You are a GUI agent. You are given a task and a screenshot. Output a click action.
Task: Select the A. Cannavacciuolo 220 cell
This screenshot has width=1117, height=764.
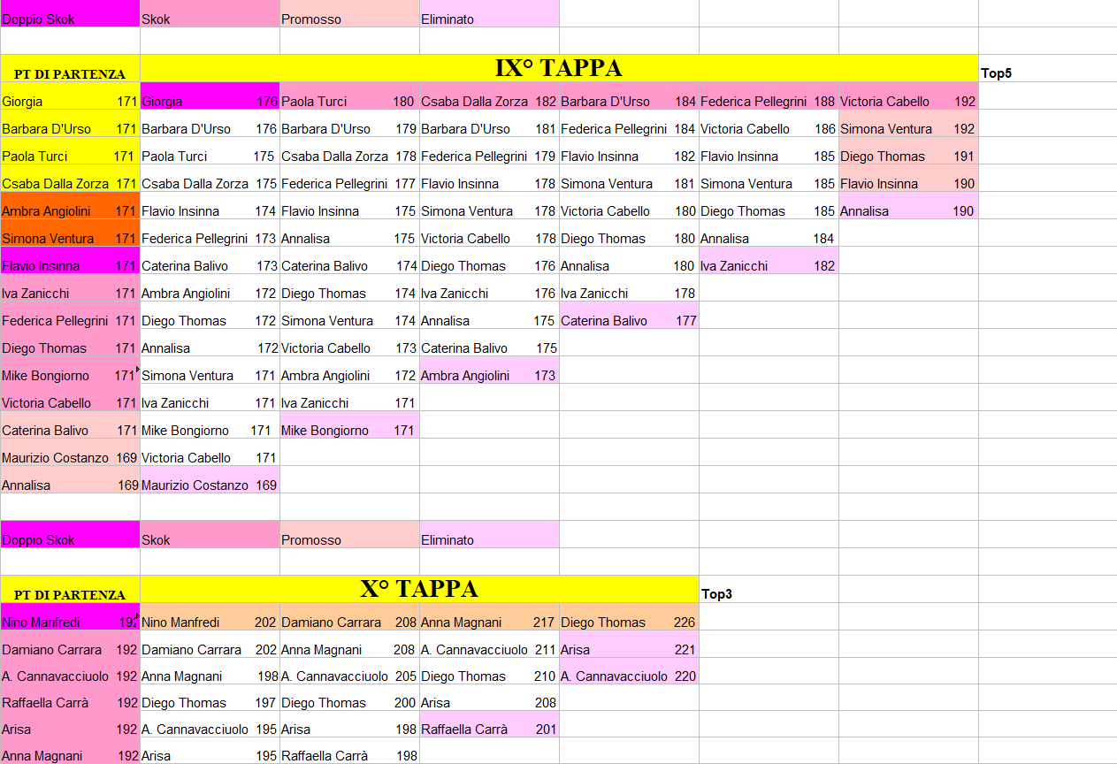pos(628,676)
